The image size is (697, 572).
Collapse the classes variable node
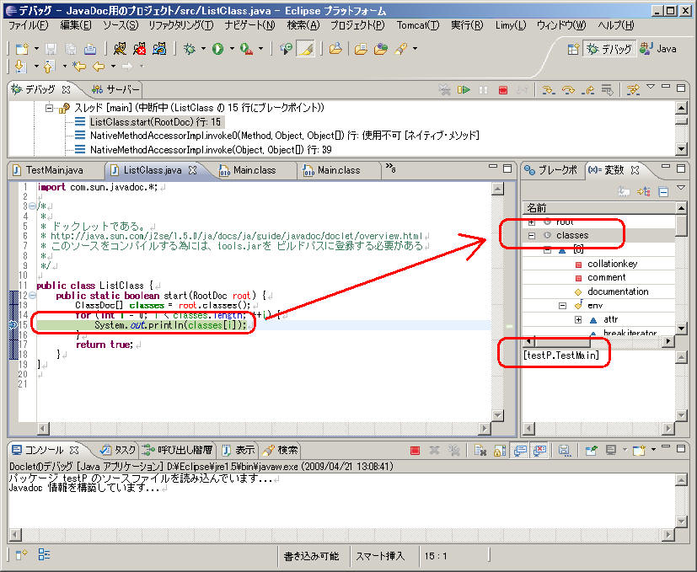[x=532, y=236]
